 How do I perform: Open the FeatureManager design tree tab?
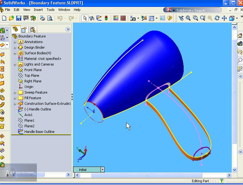(16, 29)
